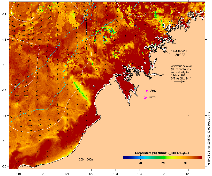Click longitude axis label 122
The image size is (212, 176).
pyautogui.click(x=91, y=174)
